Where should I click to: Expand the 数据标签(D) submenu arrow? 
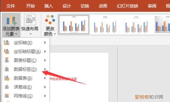[45, 69]
